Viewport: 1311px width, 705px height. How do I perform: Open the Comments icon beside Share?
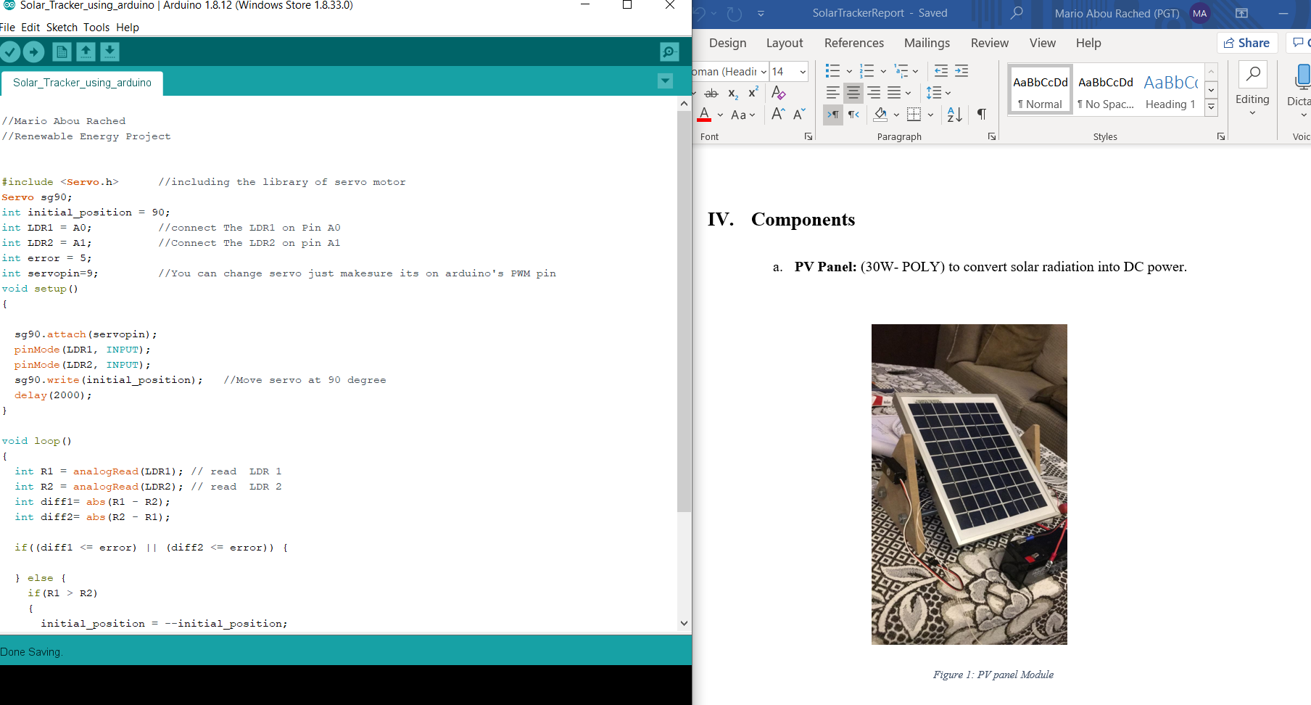(x=1299, y=43)
